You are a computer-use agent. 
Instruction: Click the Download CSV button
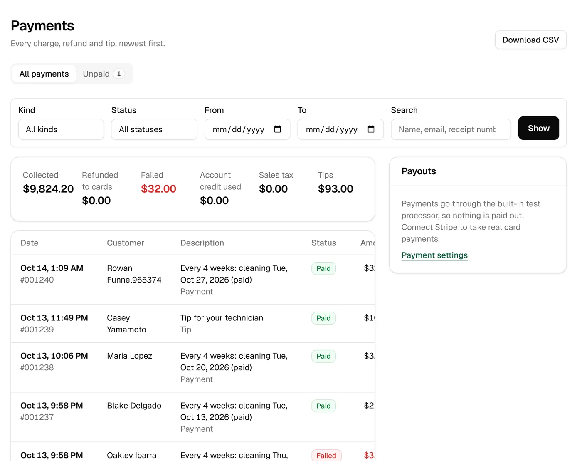[x=530, y=40]
